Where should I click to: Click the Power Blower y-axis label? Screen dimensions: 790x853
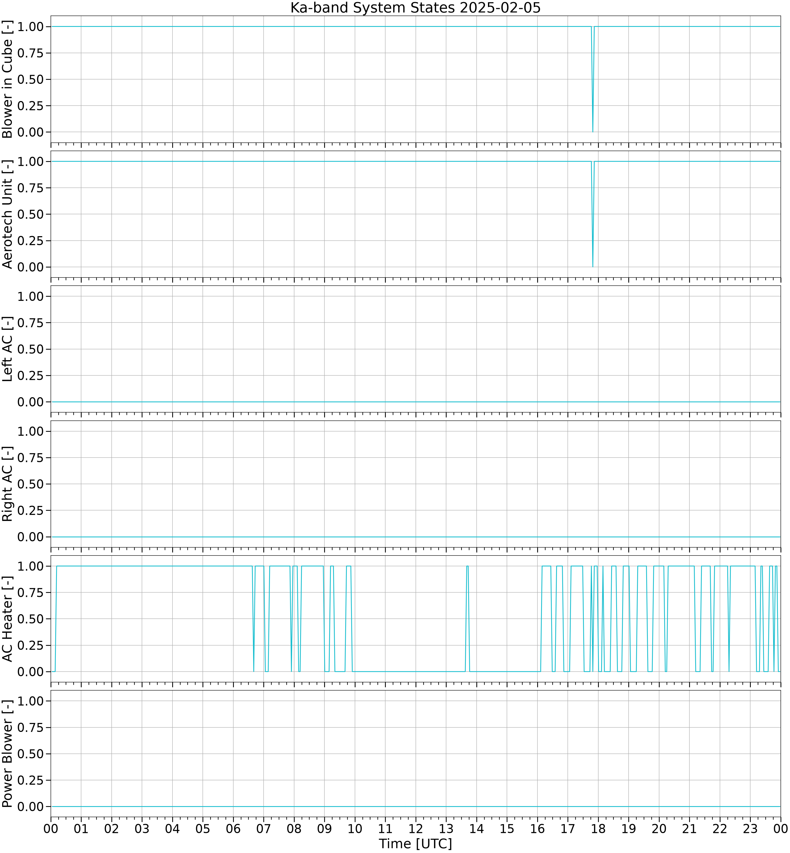(x=7, y=753)
